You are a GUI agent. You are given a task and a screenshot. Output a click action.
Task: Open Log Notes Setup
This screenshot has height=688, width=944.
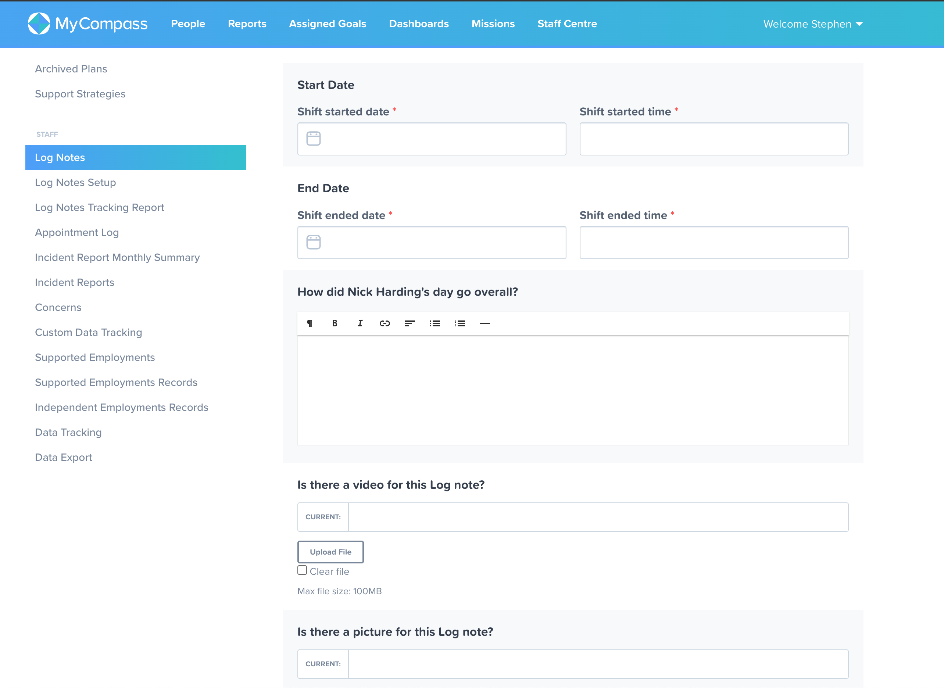coord(75,182)
